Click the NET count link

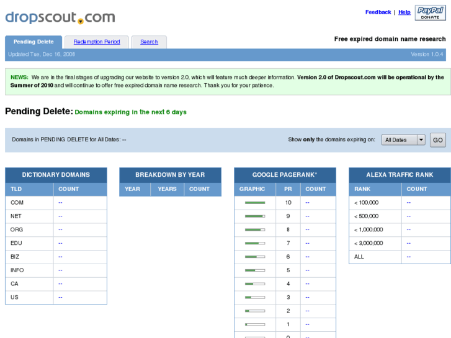60,216
